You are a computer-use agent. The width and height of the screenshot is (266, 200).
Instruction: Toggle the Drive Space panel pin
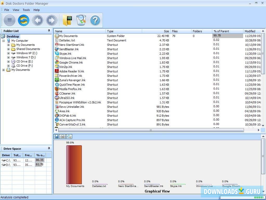[49, 148]
